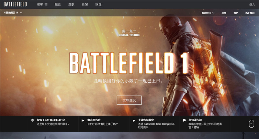Viewport: 259px width, 139px height.
Task: Click the text 透過 Battlefield Boot Camp 成為戰地高手
Action: point(156,125)
